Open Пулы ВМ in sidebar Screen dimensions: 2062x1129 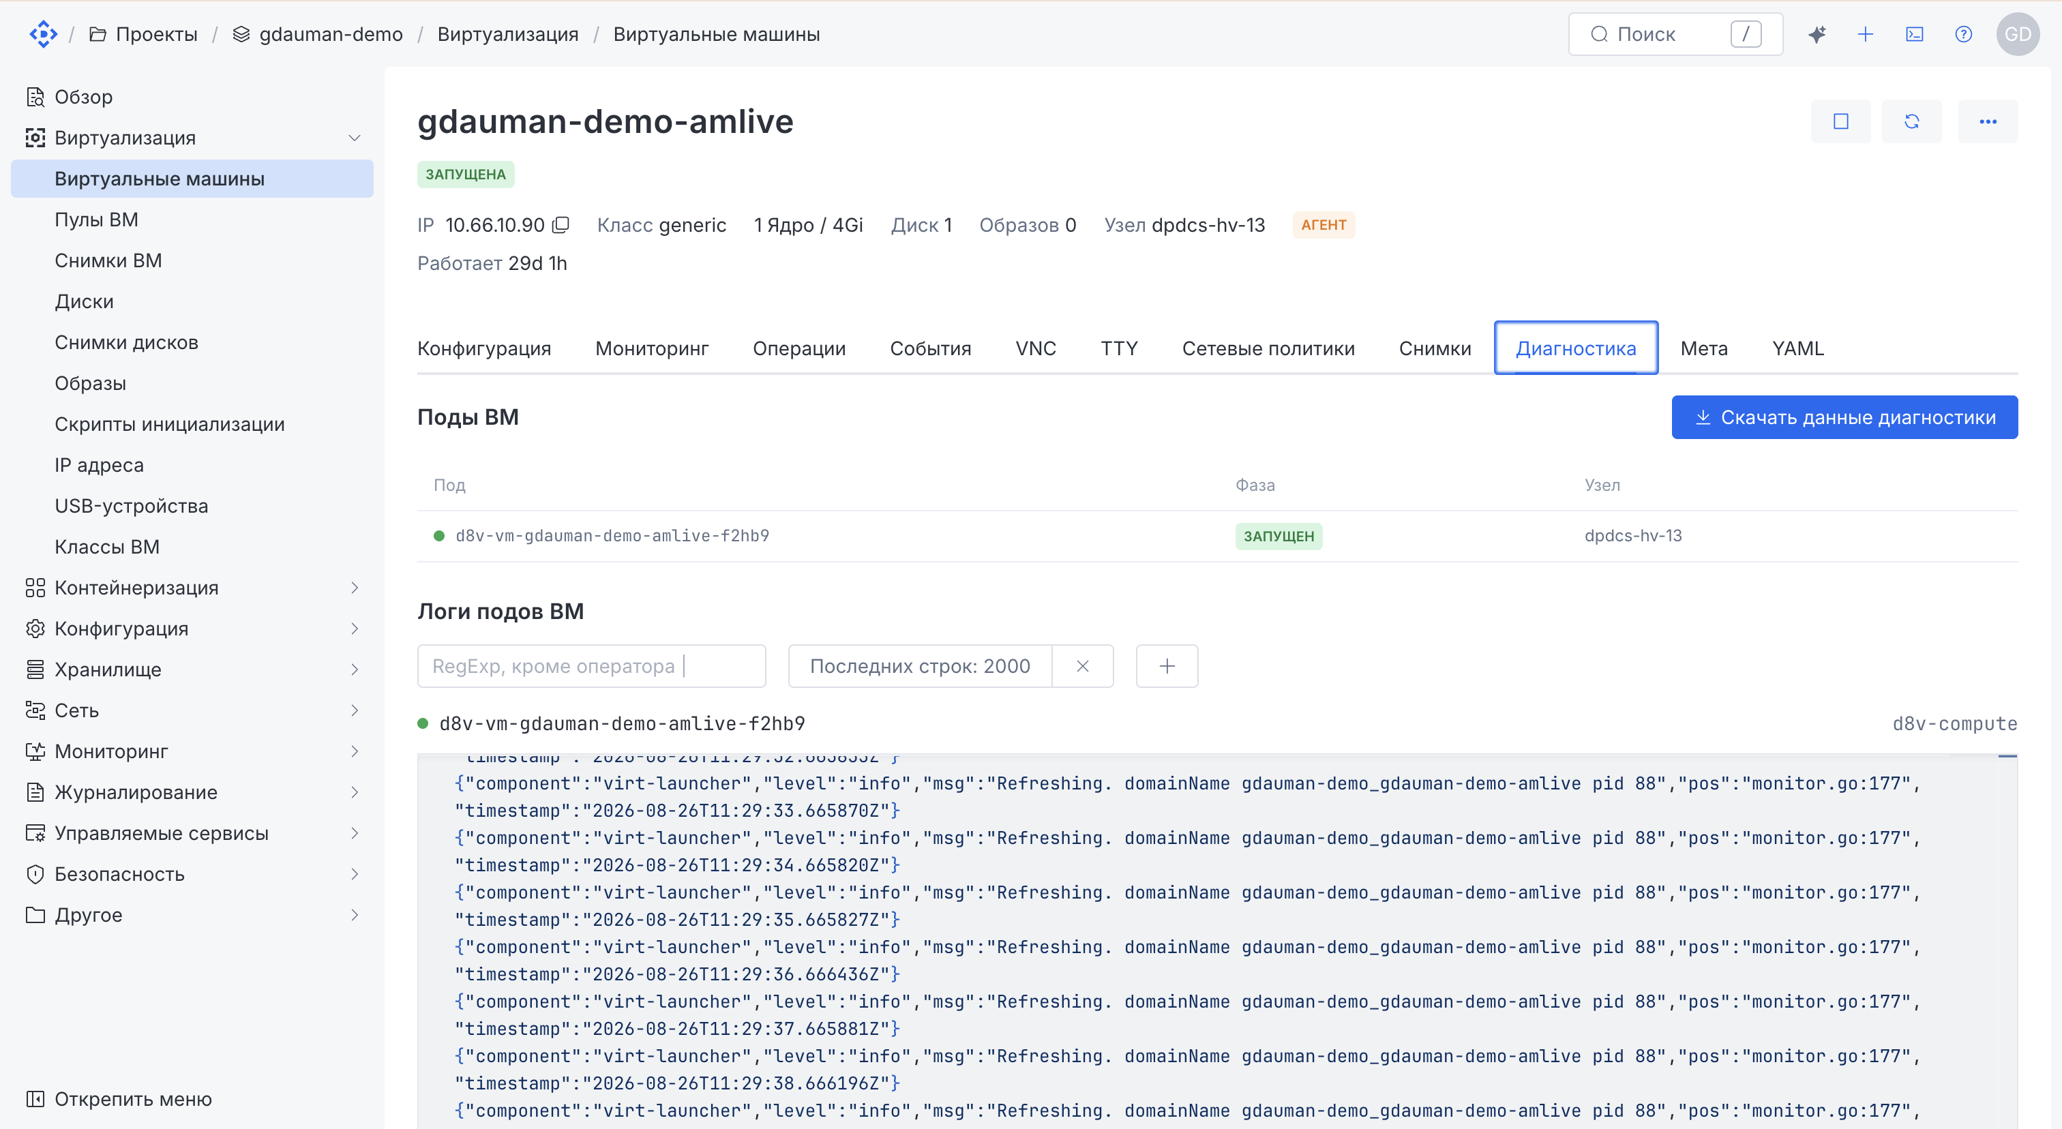pos(192,220)
